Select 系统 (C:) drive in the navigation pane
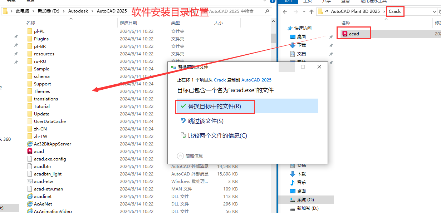441x213 pixels. click(305, 200)
